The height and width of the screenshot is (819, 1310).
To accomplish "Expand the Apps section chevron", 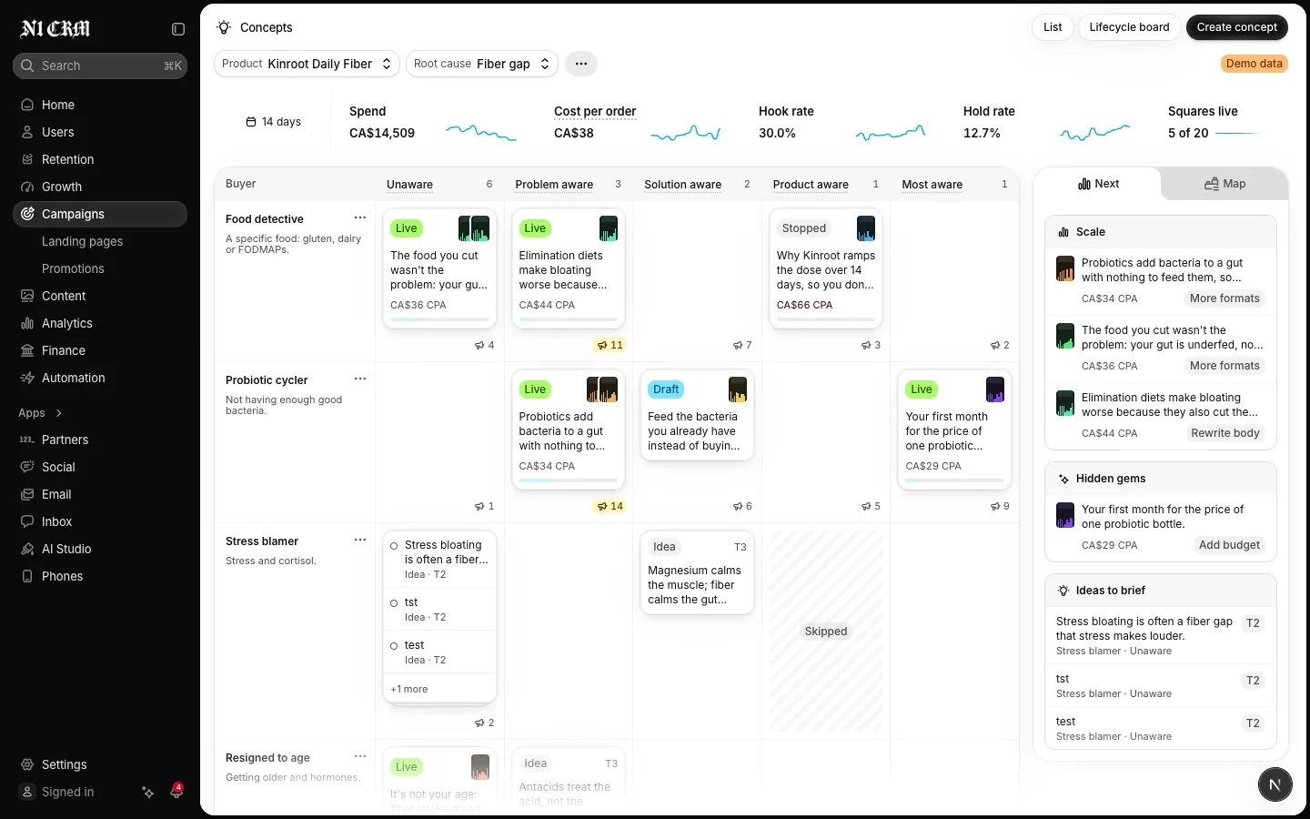I will coord(59,413).
